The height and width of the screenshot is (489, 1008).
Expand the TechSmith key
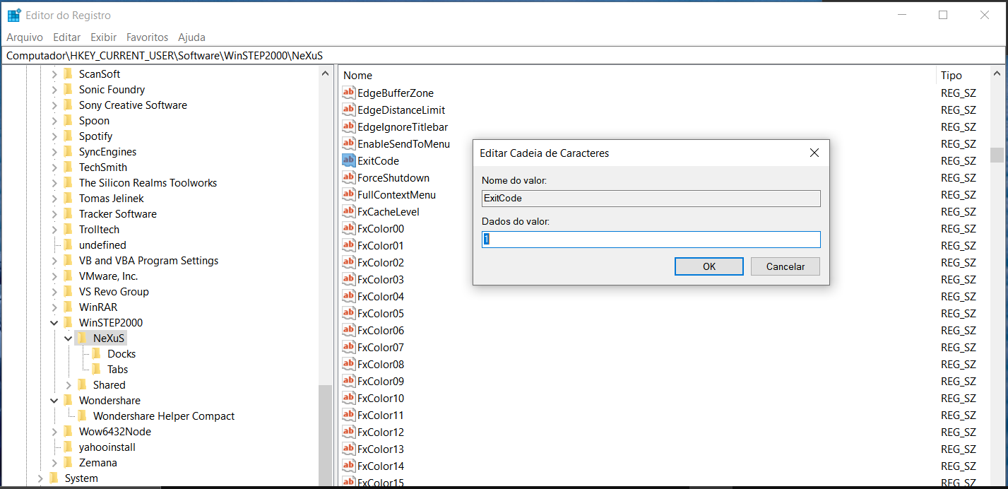pos(54,167)
